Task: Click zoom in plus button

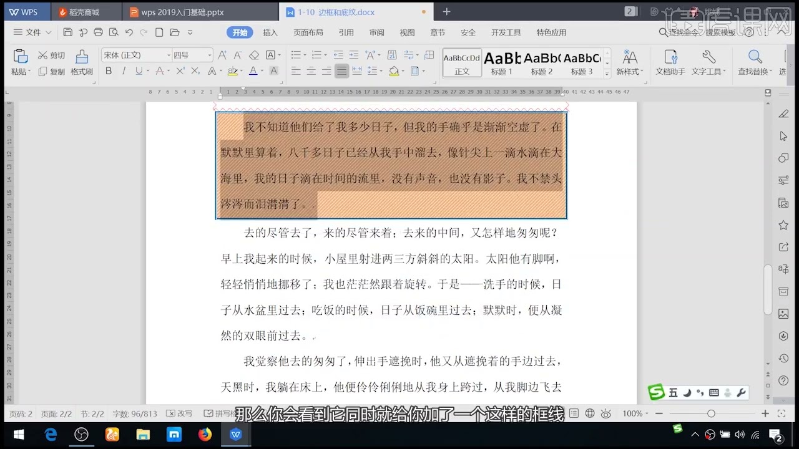Action: pos(765,413)
